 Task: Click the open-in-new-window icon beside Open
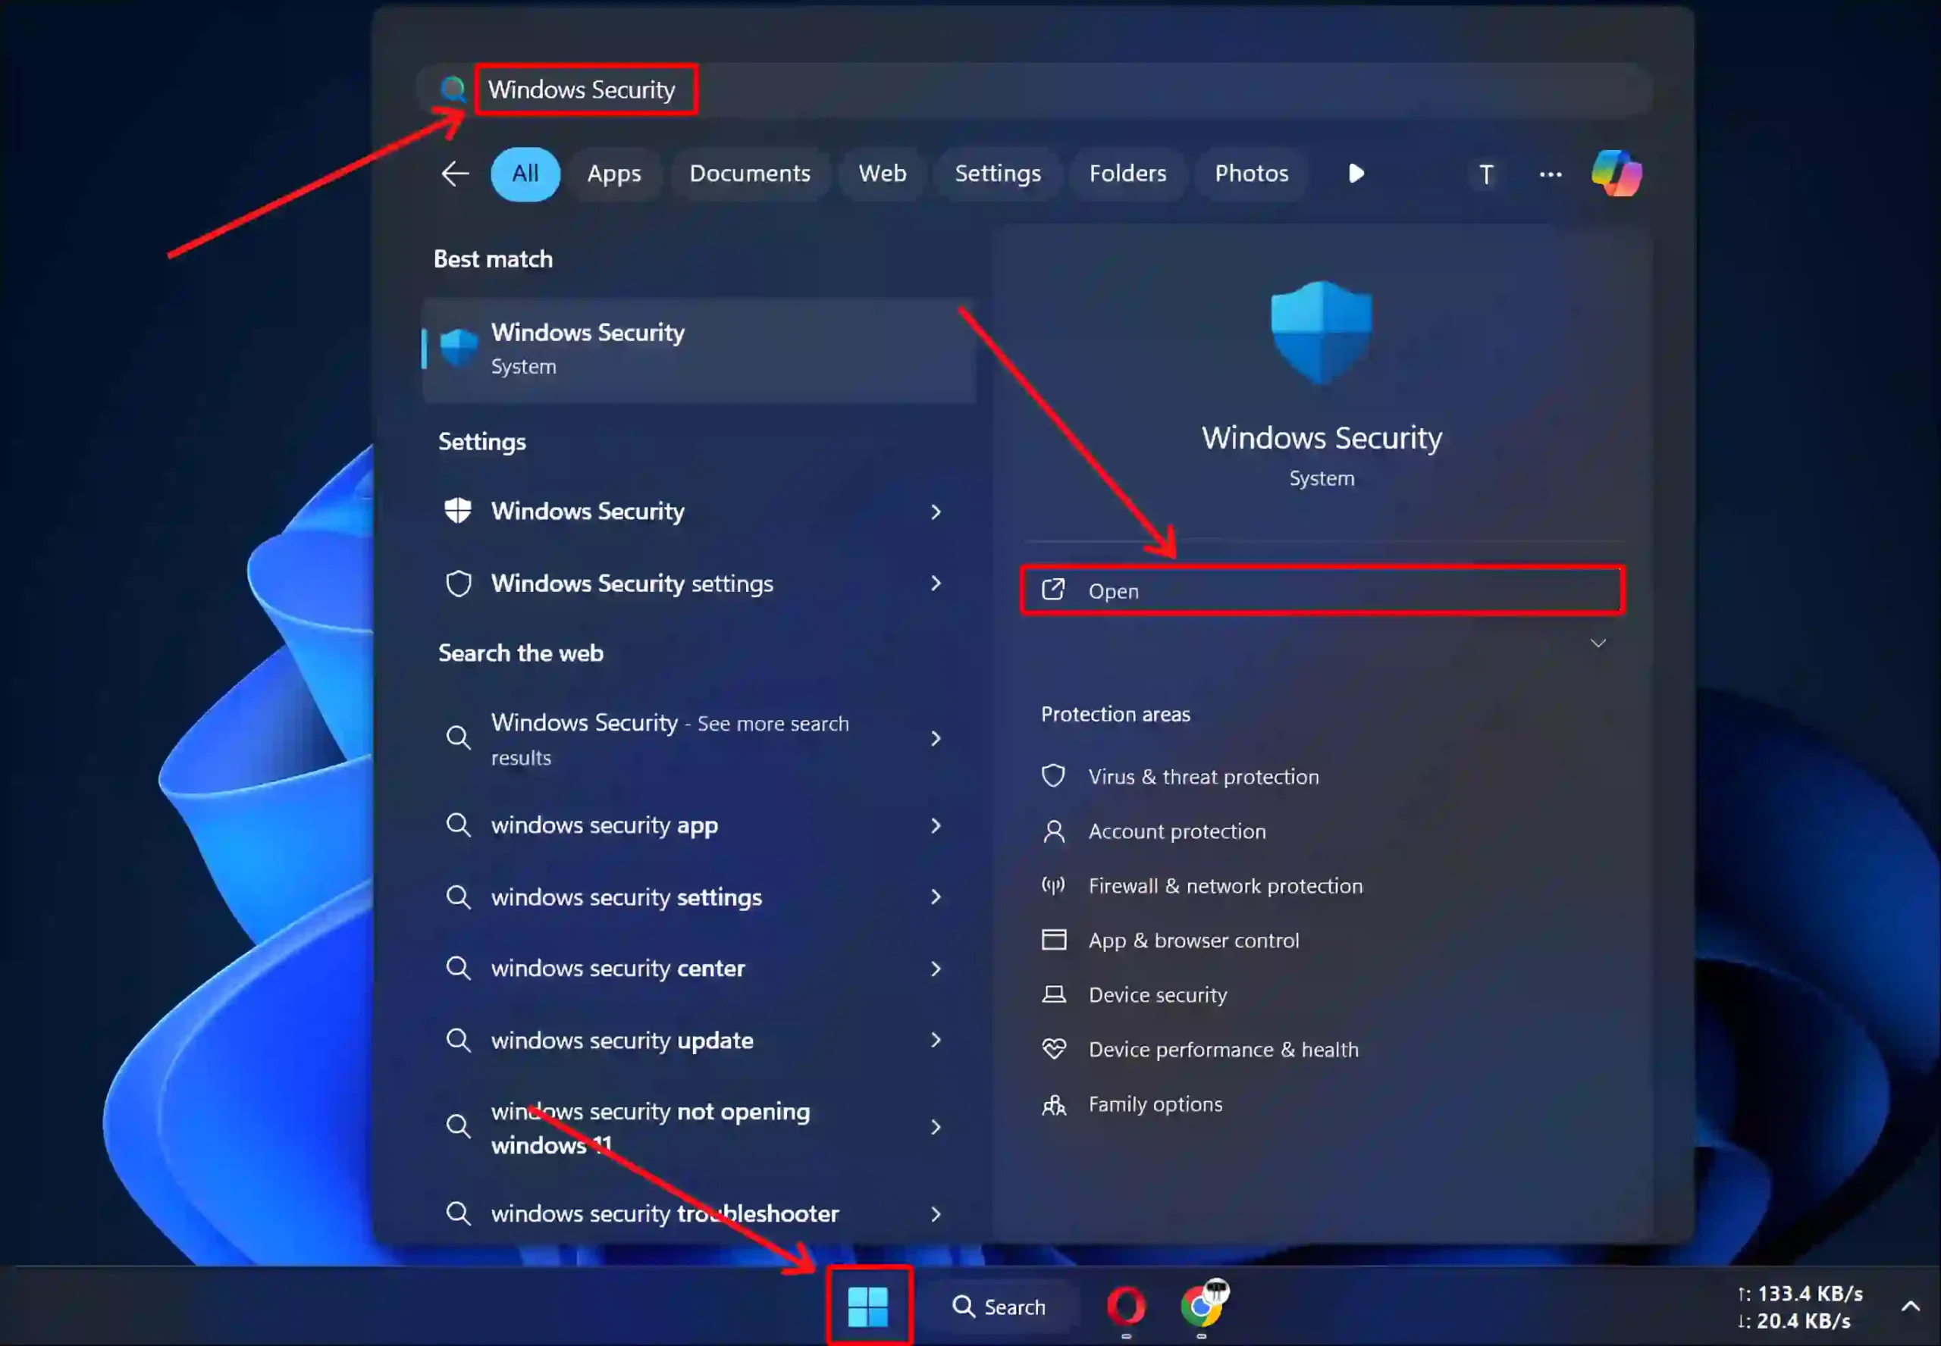(x=1052, y=590)
